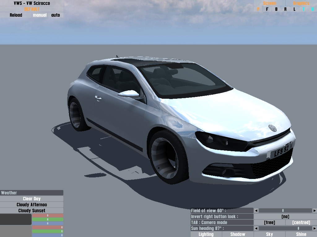
Task: Select the F view button
Action: (x=267, y=9)
